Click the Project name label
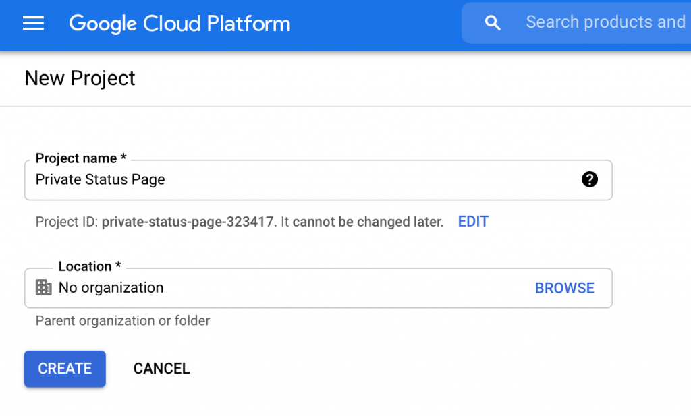 tap(81, 158)
